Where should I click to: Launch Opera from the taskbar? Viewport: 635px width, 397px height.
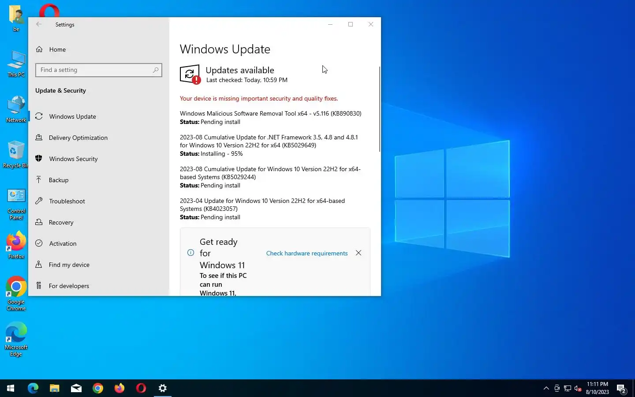point(141,388)
